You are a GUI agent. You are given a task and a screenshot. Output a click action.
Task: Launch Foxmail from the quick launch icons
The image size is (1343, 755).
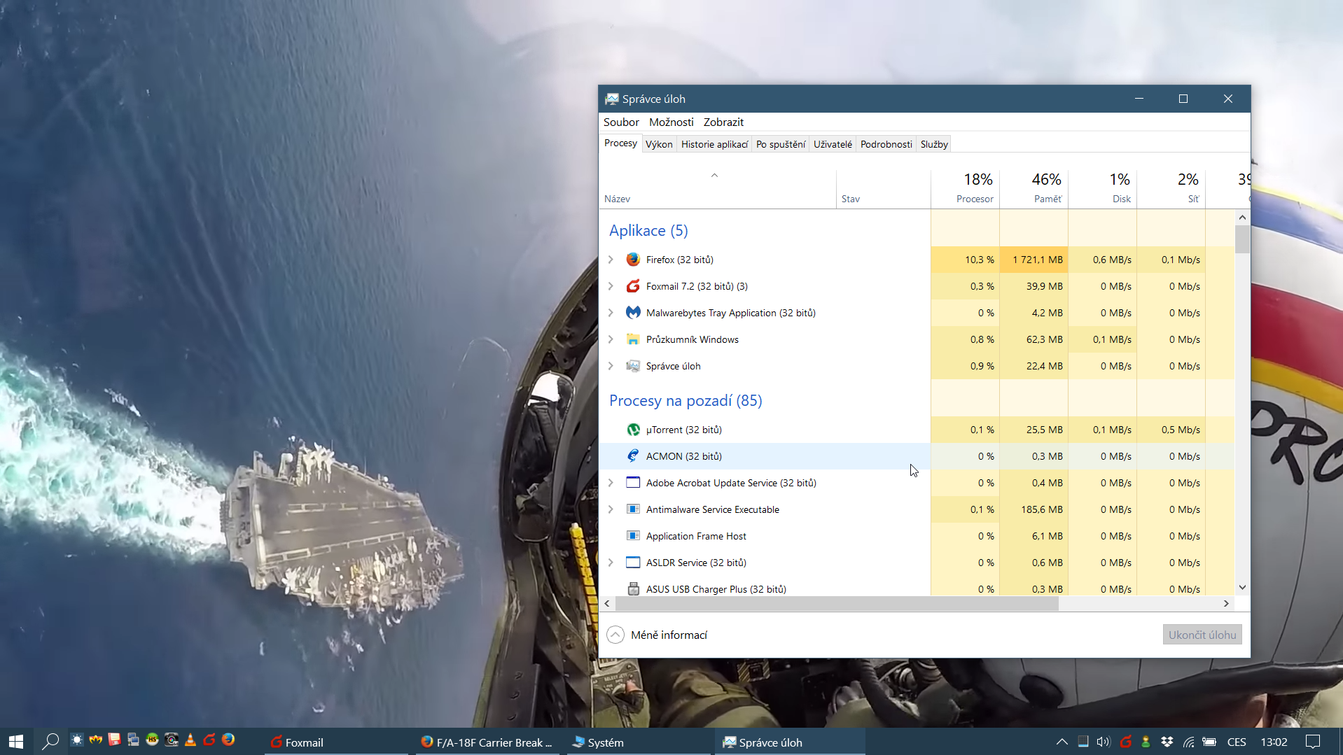(209, 740)
